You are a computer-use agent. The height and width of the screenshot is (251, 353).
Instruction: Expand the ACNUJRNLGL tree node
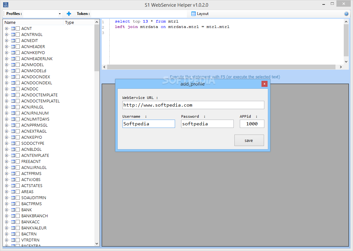tap(6, 167)
